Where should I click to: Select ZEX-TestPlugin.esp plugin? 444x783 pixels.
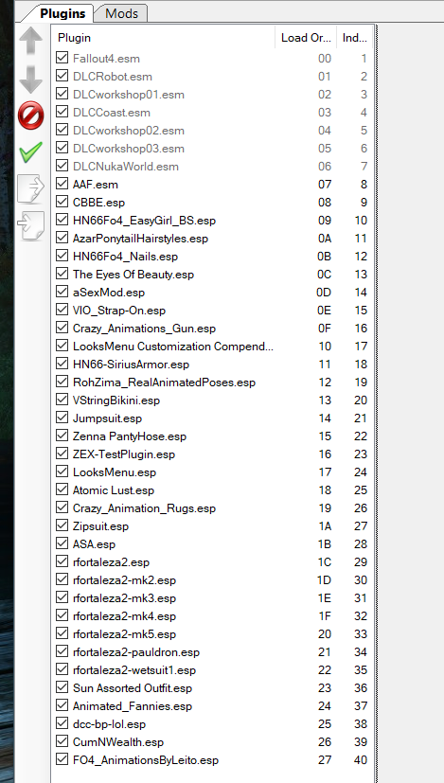tap(124, 454)
